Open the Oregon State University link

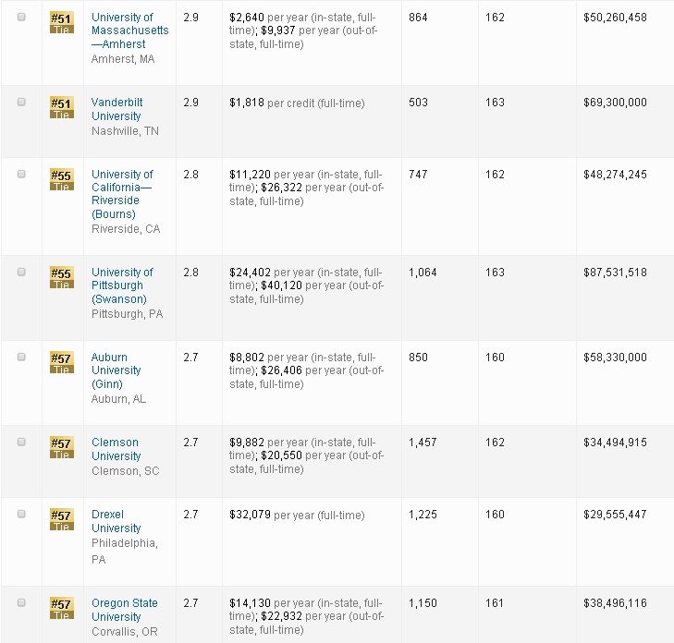pyautogui.click(x=124, y=610)
